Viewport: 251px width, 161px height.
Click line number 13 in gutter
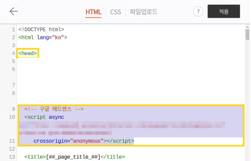coord(12,157)
